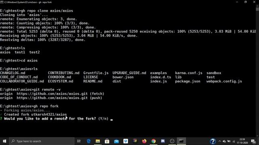Click the terminal vertical scrollbar thumb

click(x=257, y=9)
